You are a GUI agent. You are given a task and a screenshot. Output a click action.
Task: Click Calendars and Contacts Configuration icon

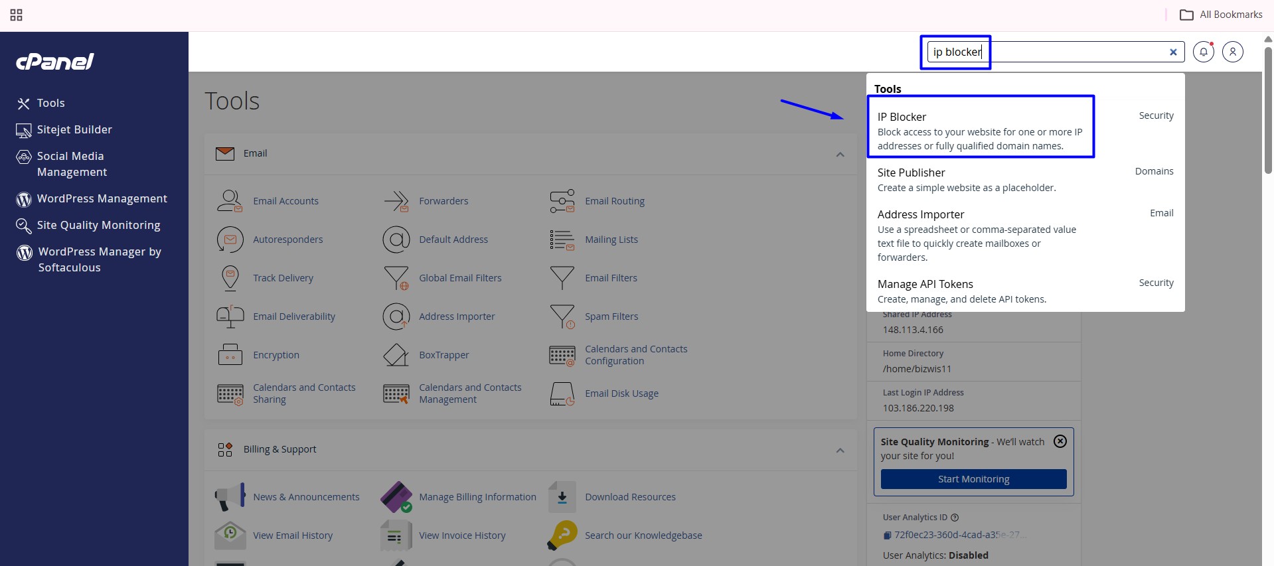tap(562, 356)
